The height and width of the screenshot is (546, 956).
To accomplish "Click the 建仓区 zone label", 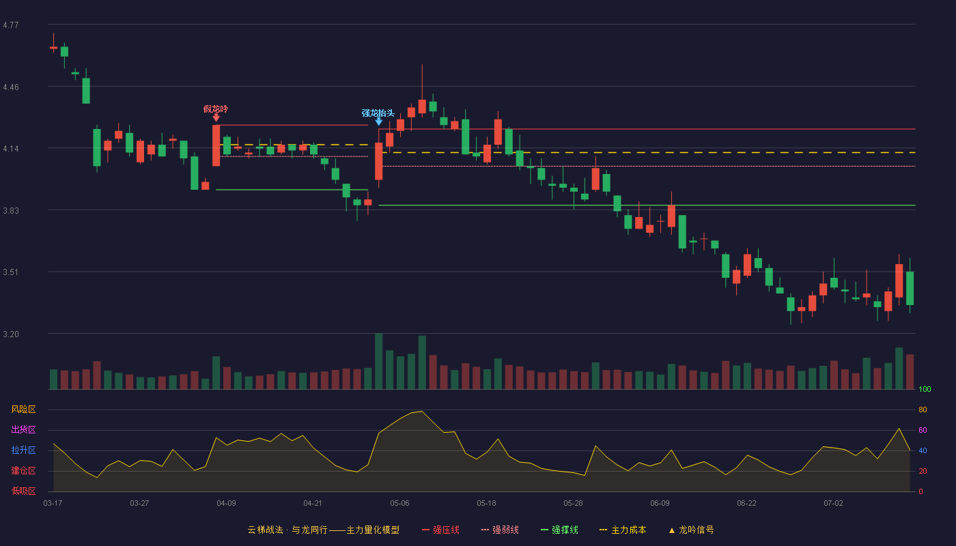I will point(23,471).
